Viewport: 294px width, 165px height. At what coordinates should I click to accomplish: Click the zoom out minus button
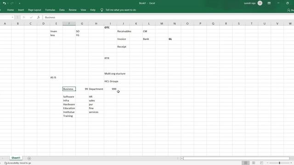click(x=267, y=163)
